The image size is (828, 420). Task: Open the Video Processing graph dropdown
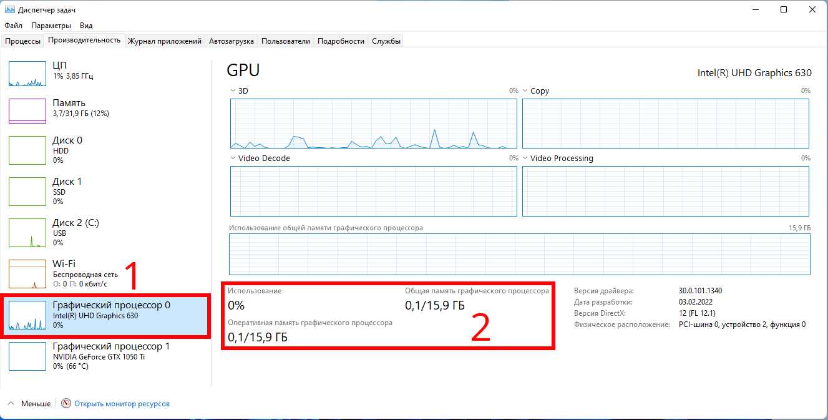(x=525, y=159)
